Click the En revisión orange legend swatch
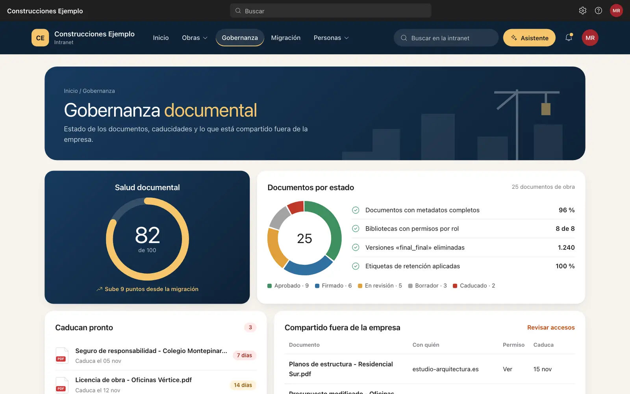Image resolution: width=630 pixels, height=394 pixels. (360, 286)
